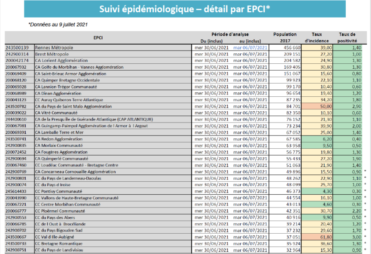Screen dimensions: 371x254
Task: Click 'CC du Pays de Landivisiau' in last row
Action: 59,250
